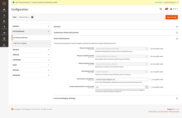
Task: Expand the SERVICES config tab
Action: [x=31, y=70]
